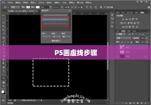Toggle the lock position icon
The width and height of the screenshot is (151, 105).
point(128,42)
